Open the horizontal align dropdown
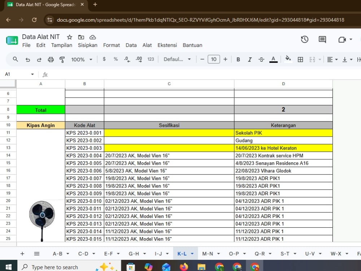361x271 pixels. (x=332, y=60)
